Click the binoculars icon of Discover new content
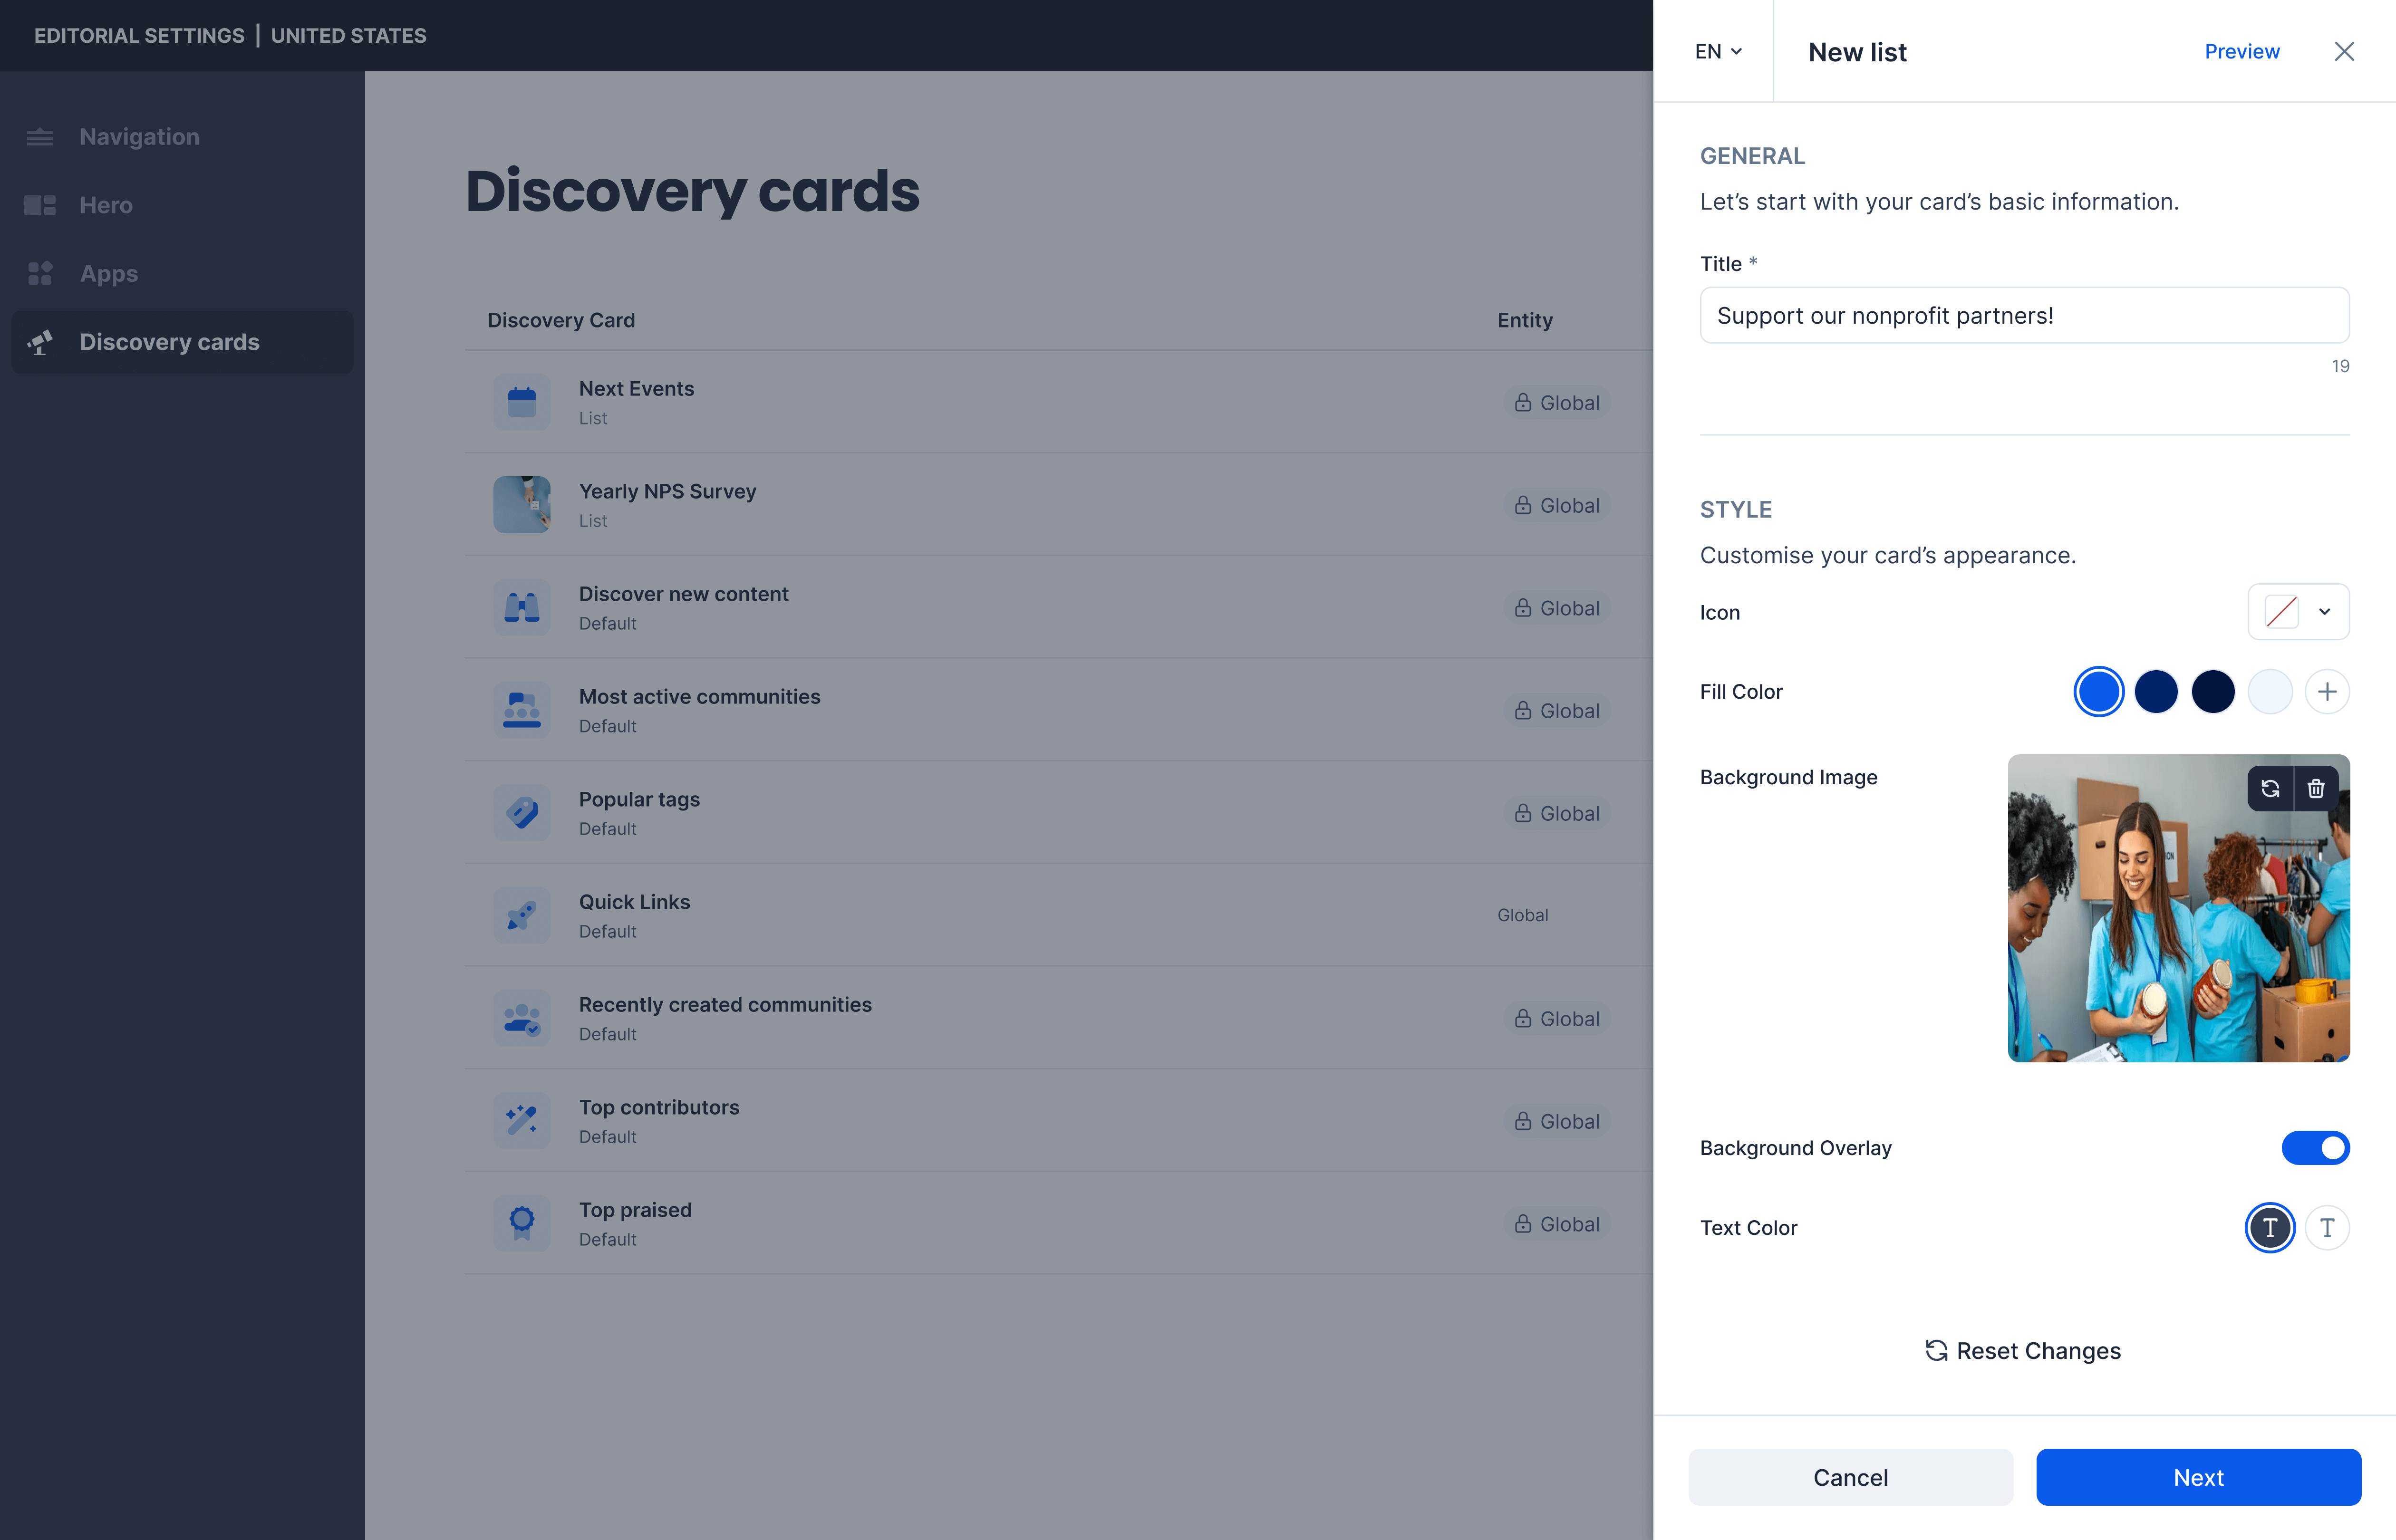Screen dimensions: 2396x1540 [x=522, y=607]
